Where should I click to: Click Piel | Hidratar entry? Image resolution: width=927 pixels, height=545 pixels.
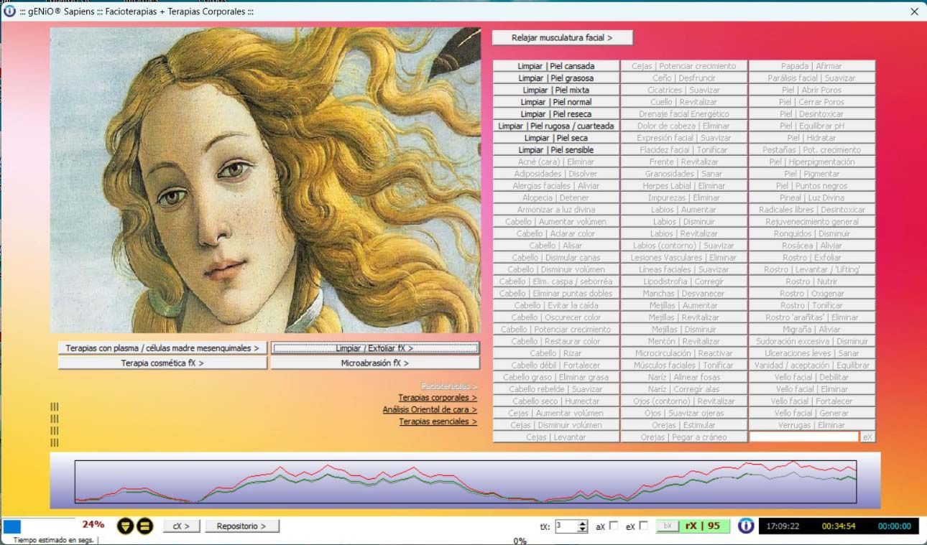pyautogui.click(x=812, y=138)
